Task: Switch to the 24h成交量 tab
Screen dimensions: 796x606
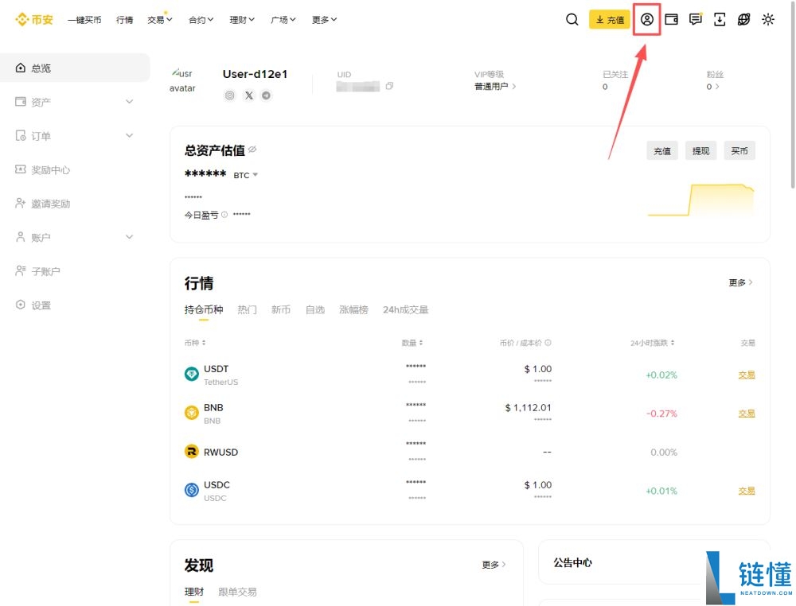Action: pos(406,310)
